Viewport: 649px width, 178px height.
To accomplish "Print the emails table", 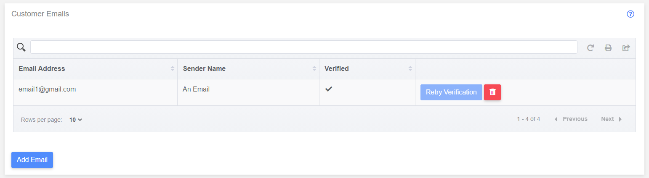I will (x=608, y=48).
